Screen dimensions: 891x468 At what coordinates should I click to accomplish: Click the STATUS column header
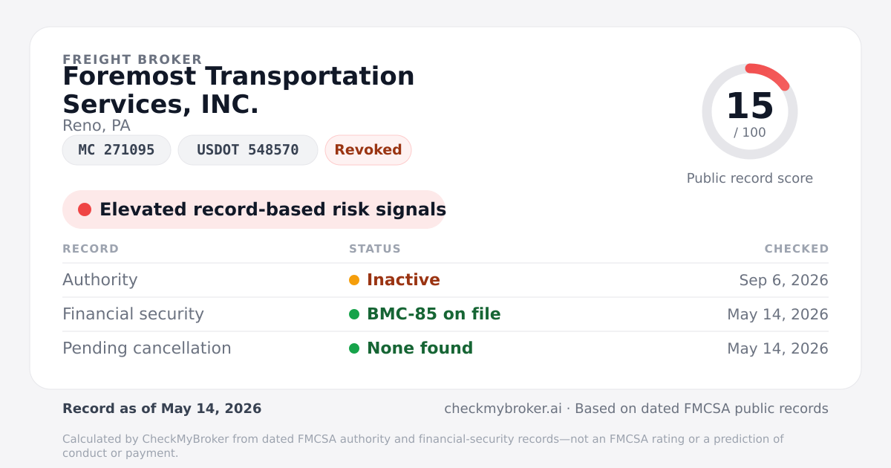pos(375,249)
